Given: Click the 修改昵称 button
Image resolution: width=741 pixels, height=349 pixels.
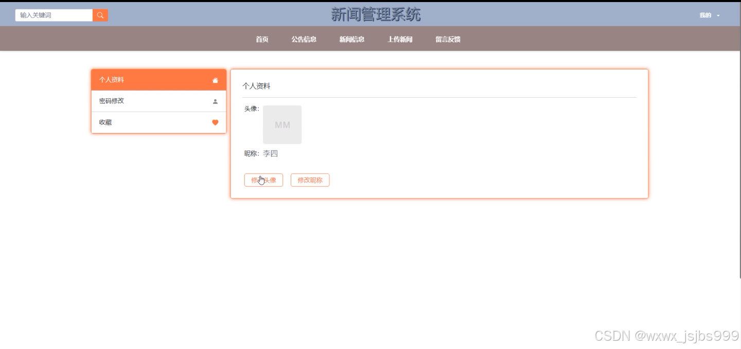Looking at the screenshot, I should click(310, 180).
